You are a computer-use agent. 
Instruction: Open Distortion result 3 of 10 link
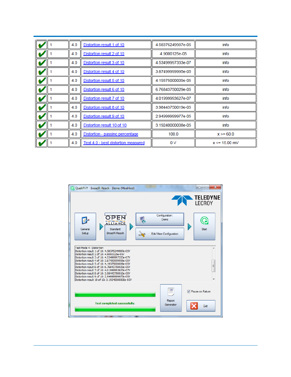point(104,63)
